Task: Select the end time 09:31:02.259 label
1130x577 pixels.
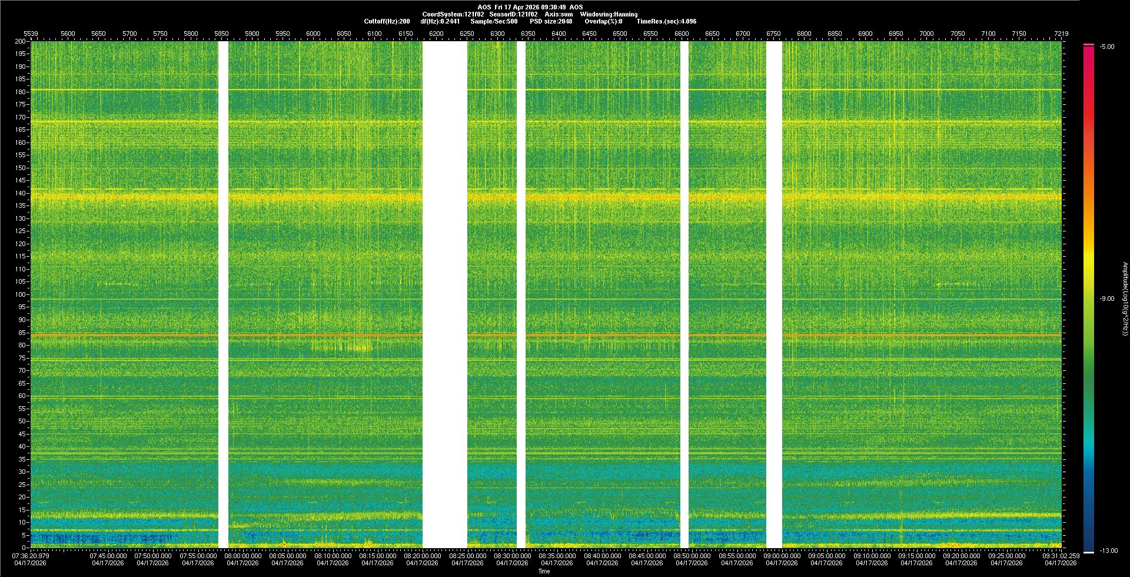Action: pos(1061,555)
